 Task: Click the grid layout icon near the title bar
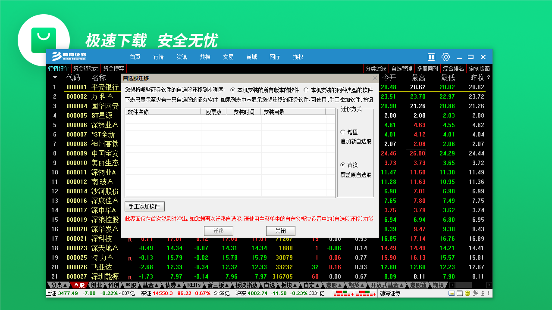[x=431, y=56]
